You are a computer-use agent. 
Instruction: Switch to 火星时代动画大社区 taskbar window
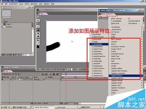click(x=19, y=107)
